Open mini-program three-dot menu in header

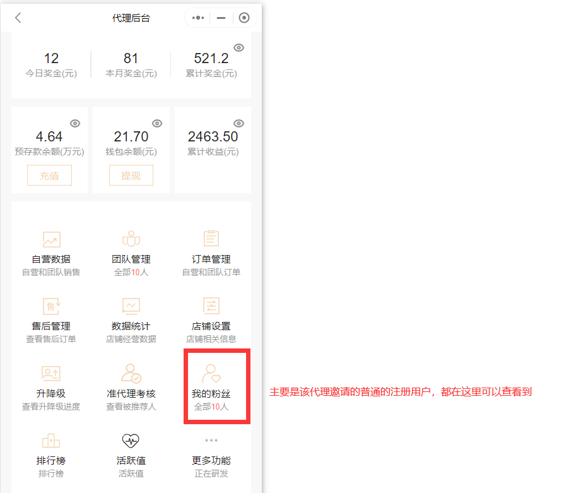[x=198, y=18]
